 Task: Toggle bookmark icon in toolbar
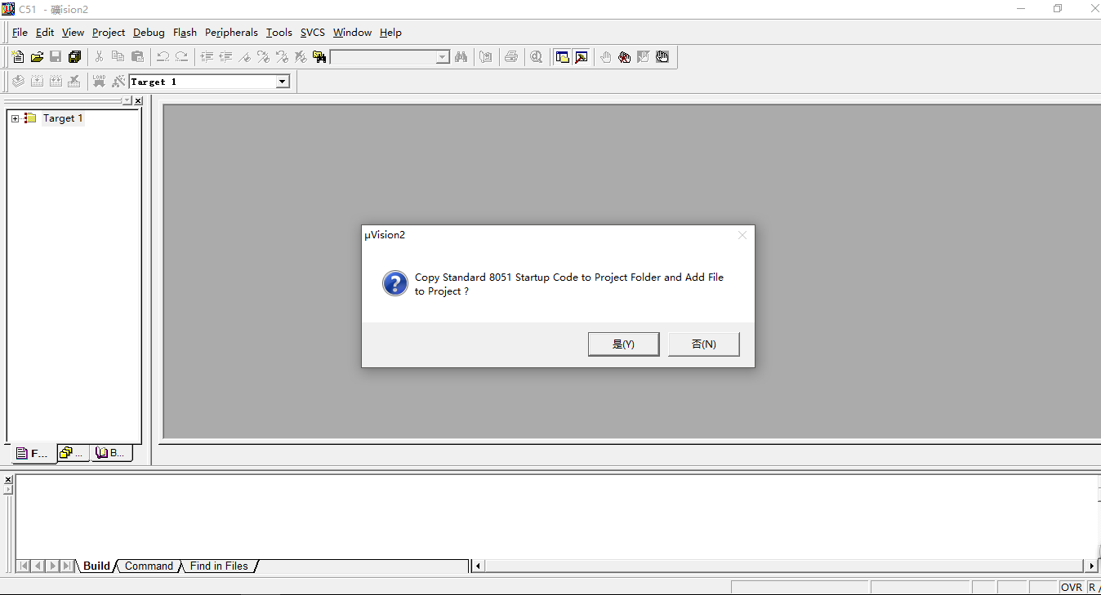coord(244,56)
